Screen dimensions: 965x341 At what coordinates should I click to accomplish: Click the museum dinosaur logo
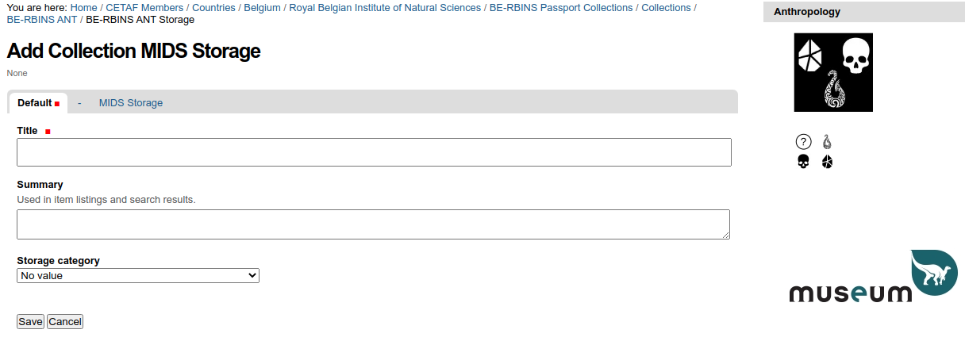[x=873, y=276]
